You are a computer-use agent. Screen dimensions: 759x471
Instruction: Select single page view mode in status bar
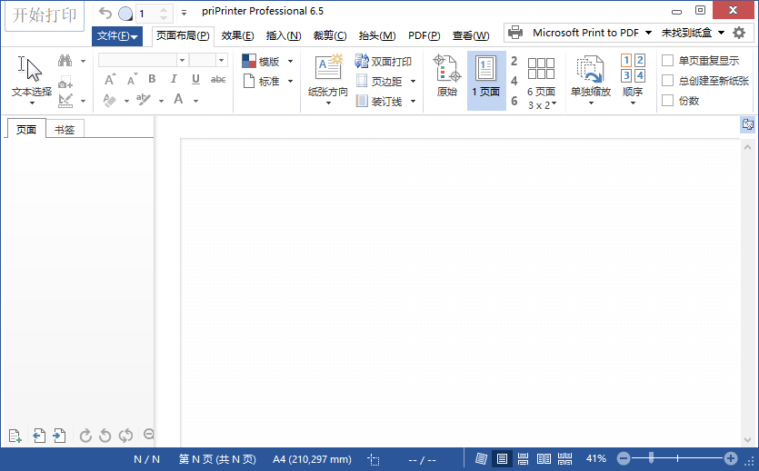[x=502, y=458]
